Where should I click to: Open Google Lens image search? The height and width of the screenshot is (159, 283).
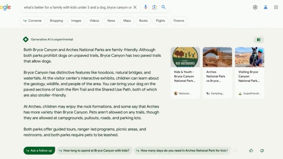(154, 7)
